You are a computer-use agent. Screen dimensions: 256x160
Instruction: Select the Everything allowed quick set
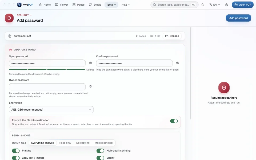pyautogui.click(x=43, y=143)
